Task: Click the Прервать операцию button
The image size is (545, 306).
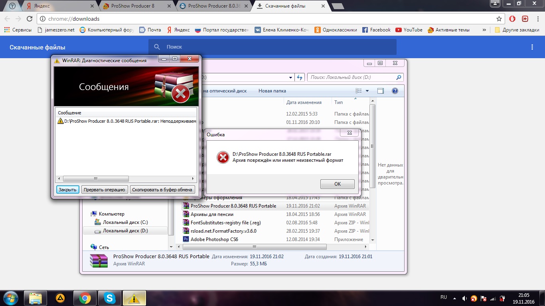Action: (x=105, y=190)
